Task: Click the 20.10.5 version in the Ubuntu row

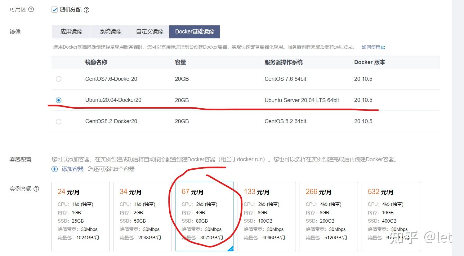Action: tap(363, 100)
